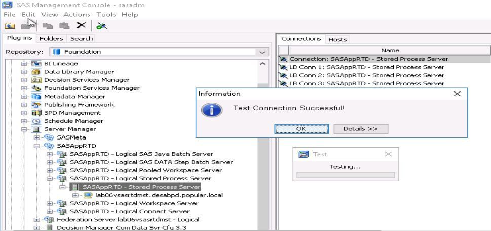Image resolution: width=491 pixels, height=231 pixels.
Task: Click the lab06vsasrtdmst host machine icon
Action: tap(88, 195)
